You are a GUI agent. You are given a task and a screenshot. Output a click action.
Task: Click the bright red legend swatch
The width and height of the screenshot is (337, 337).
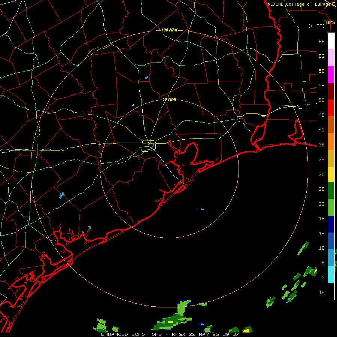click(x=331, y=108)
